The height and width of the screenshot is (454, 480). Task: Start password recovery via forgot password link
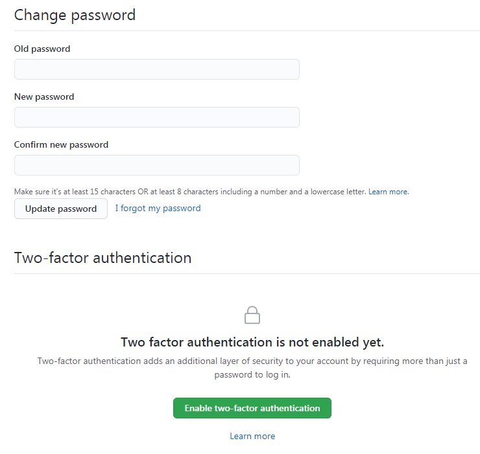coord(158,208)
